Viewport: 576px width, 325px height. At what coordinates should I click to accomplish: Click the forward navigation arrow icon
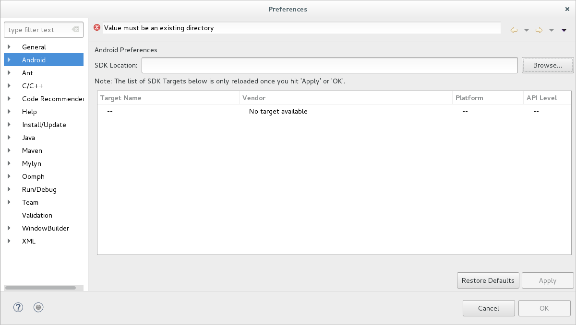coord(539,30)
